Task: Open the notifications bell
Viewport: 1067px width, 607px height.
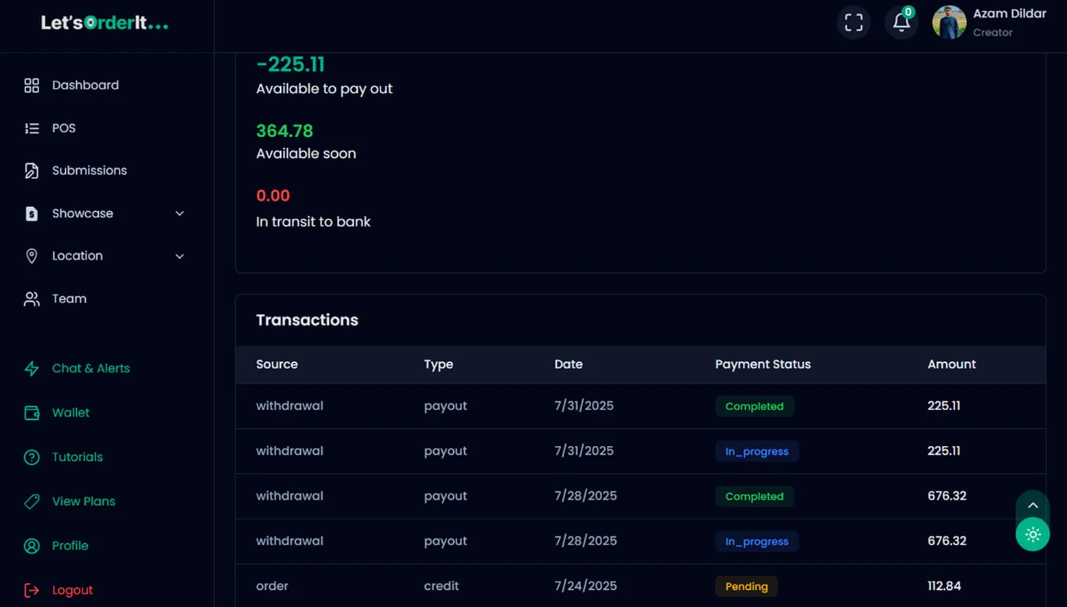Action: click(x=901, y=23)
